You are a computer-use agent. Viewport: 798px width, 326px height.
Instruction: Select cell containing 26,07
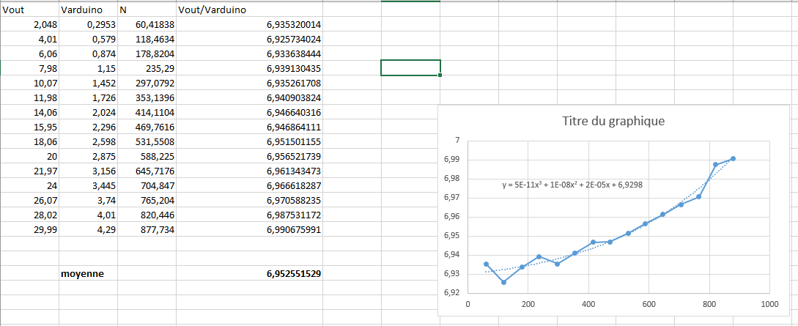[29, 201]
